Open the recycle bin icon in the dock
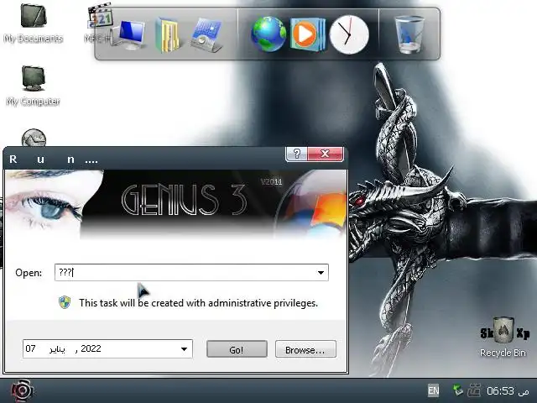537x403 pixels. tap(409, 34)
